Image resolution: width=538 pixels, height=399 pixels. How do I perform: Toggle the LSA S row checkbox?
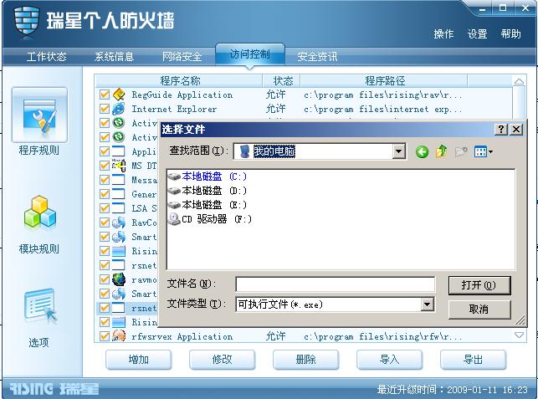[x=105, y=208]
